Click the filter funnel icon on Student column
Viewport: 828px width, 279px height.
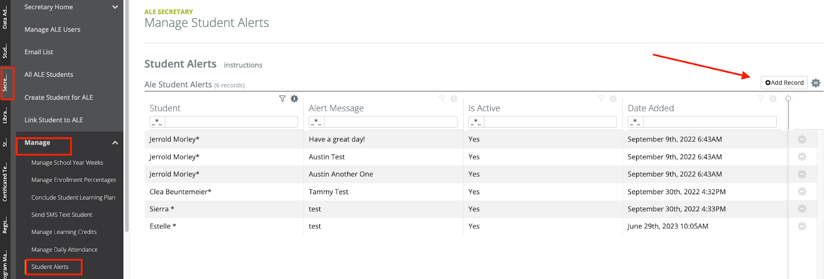(x=282, y=99)
